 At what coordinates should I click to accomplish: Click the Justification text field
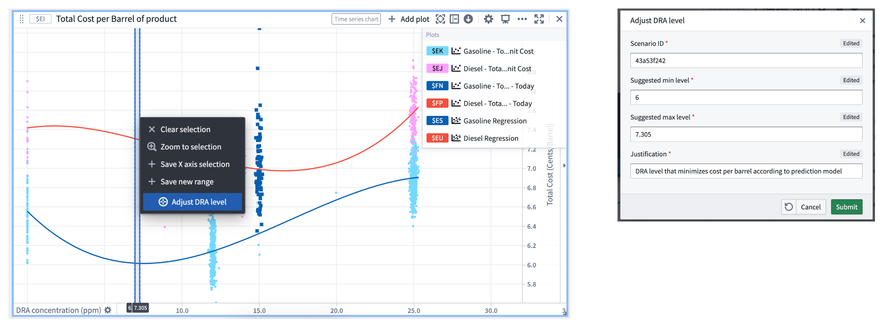tap(746, 171)
